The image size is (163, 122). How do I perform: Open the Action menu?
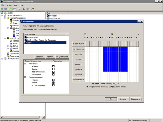pos(9,5)
